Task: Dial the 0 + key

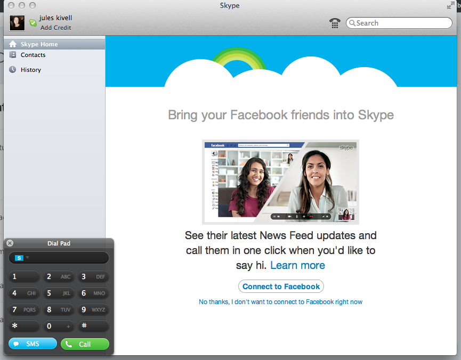Action: (x=59, y=326)
